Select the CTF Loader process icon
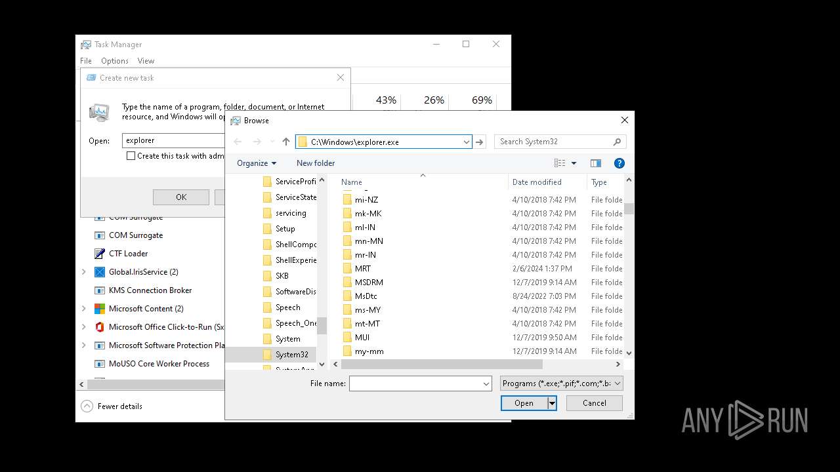 point(100,254)
